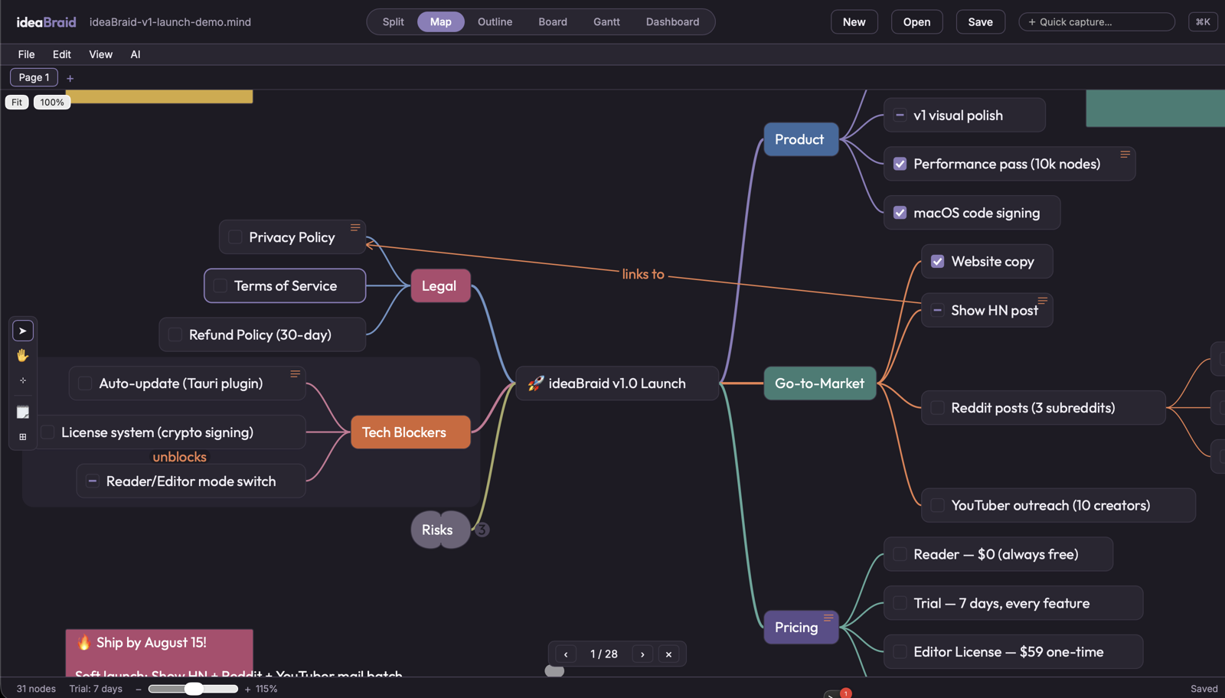Select the Tech Blockers node
This screenshot has height=698, width=1225.
[x=410, y=432]
